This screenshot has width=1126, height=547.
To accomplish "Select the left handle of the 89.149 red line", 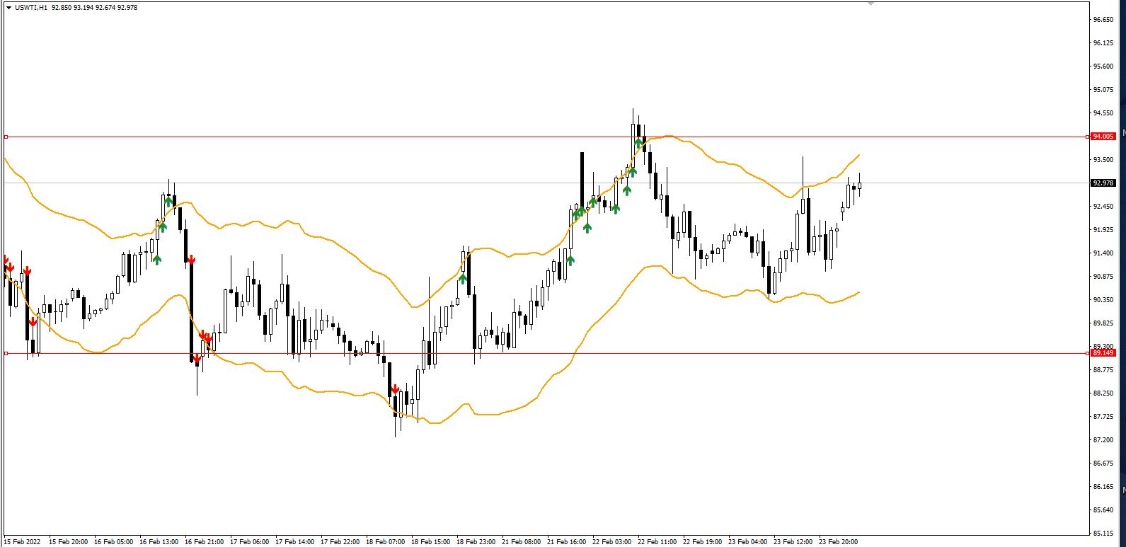I will click(6, 353).
